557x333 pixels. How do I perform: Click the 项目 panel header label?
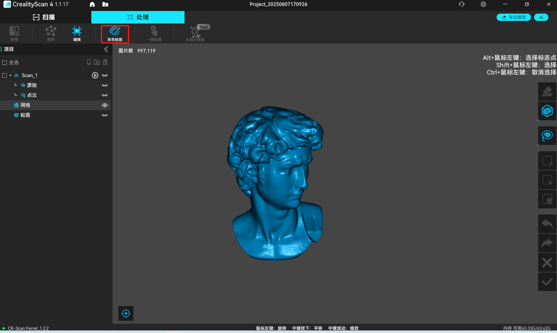coord(9,49)
